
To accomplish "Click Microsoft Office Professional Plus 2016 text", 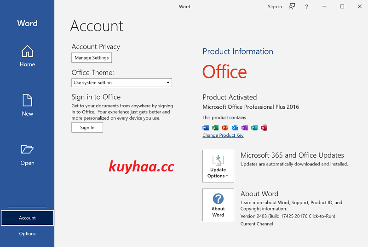I will point(251,107).
